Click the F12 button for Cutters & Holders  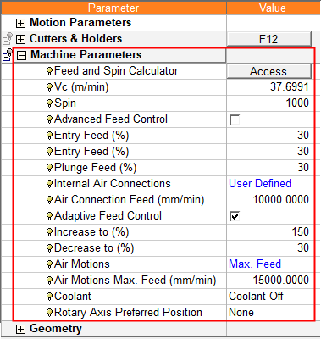point(269,39)
